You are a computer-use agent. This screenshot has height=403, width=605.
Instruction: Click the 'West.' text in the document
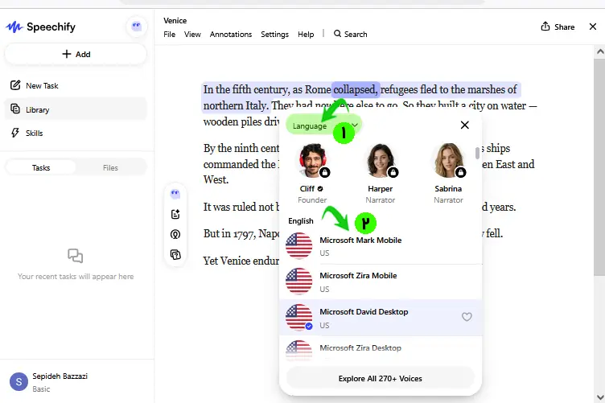pos(216,179)
